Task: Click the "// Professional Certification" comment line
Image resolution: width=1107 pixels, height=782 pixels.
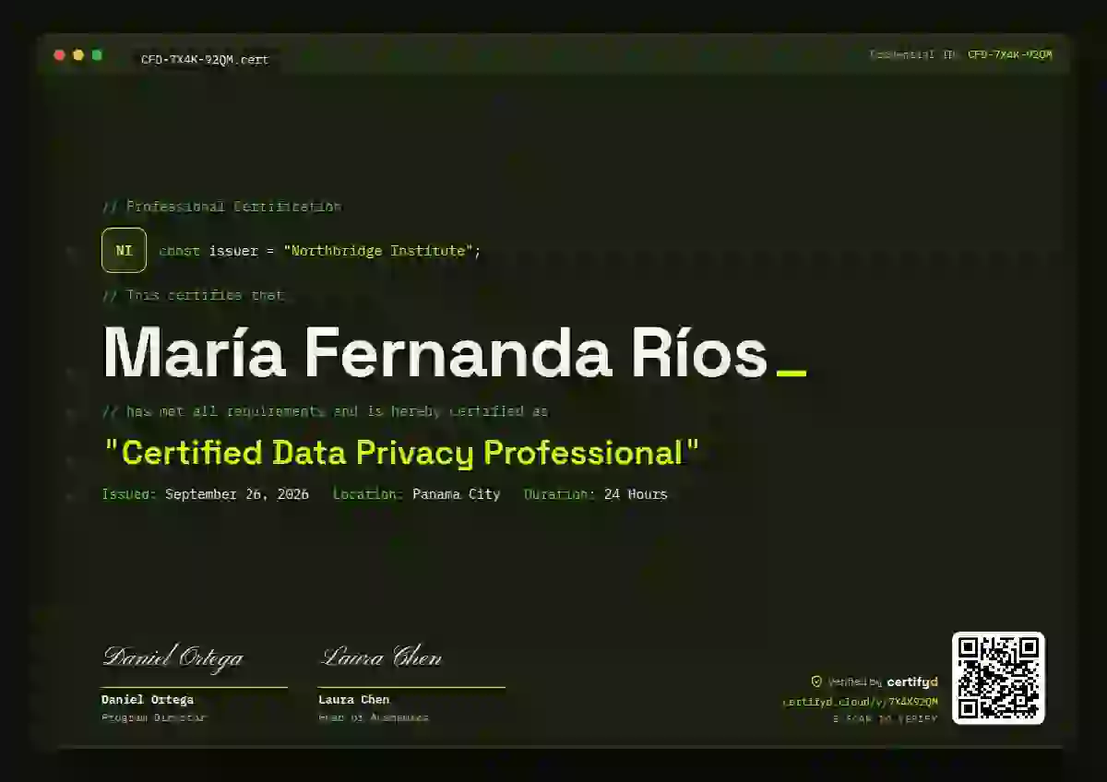Action: [221, 207]
